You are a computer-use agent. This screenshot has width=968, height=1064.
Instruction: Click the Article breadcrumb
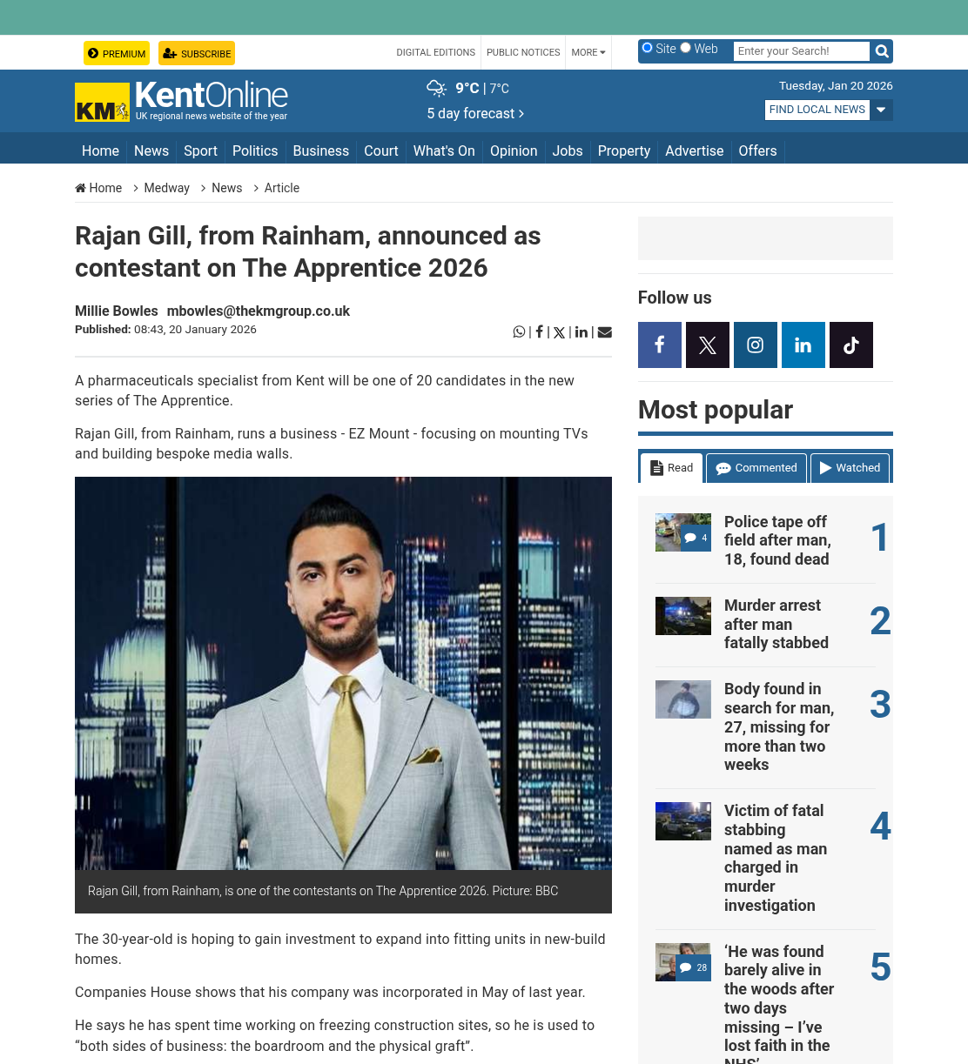click(282, 188)
